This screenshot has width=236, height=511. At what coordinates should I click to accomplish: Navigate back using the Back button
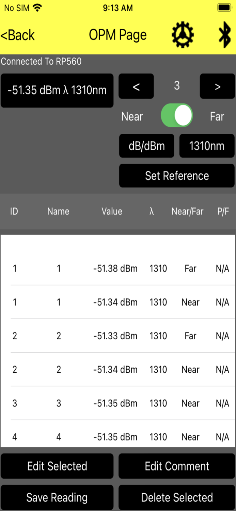[18, 34]
